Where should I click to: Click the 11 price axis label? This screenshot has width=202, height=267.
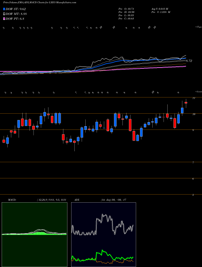(x=194, y=98)
